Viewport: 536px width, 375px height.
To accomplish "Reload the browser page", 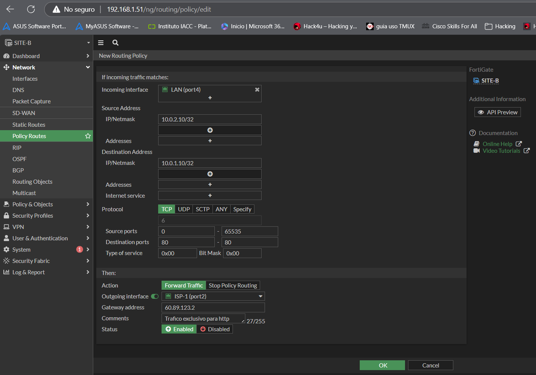I will pos(31,9).
